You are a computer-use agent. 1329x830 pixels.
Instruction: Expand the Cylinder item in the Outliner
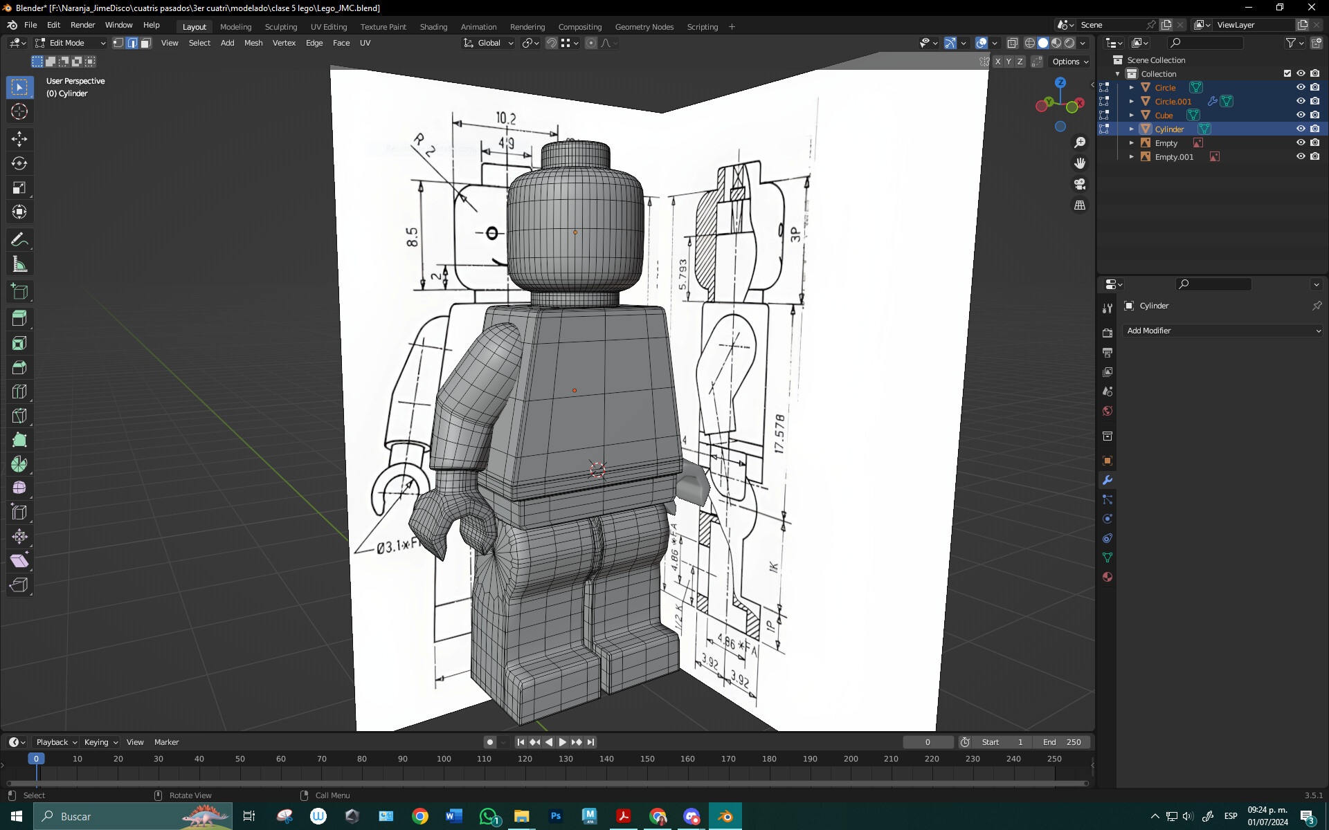1132,129
